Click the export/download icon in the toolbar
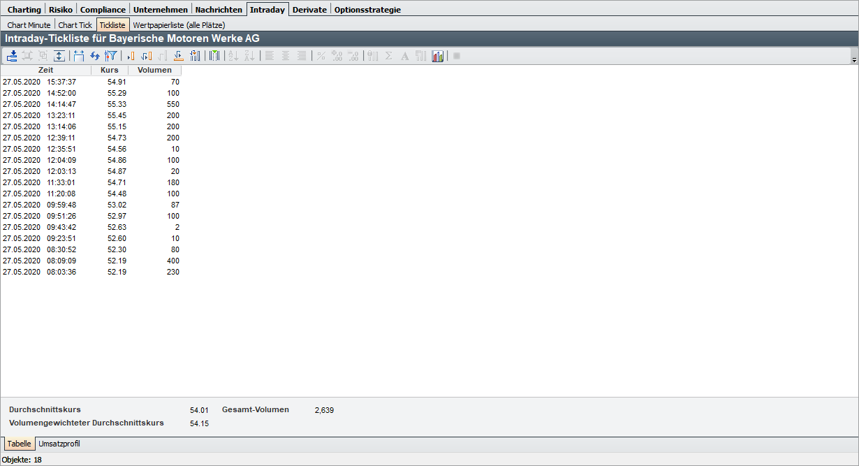 pyautogui.click(x=12, y=56)
